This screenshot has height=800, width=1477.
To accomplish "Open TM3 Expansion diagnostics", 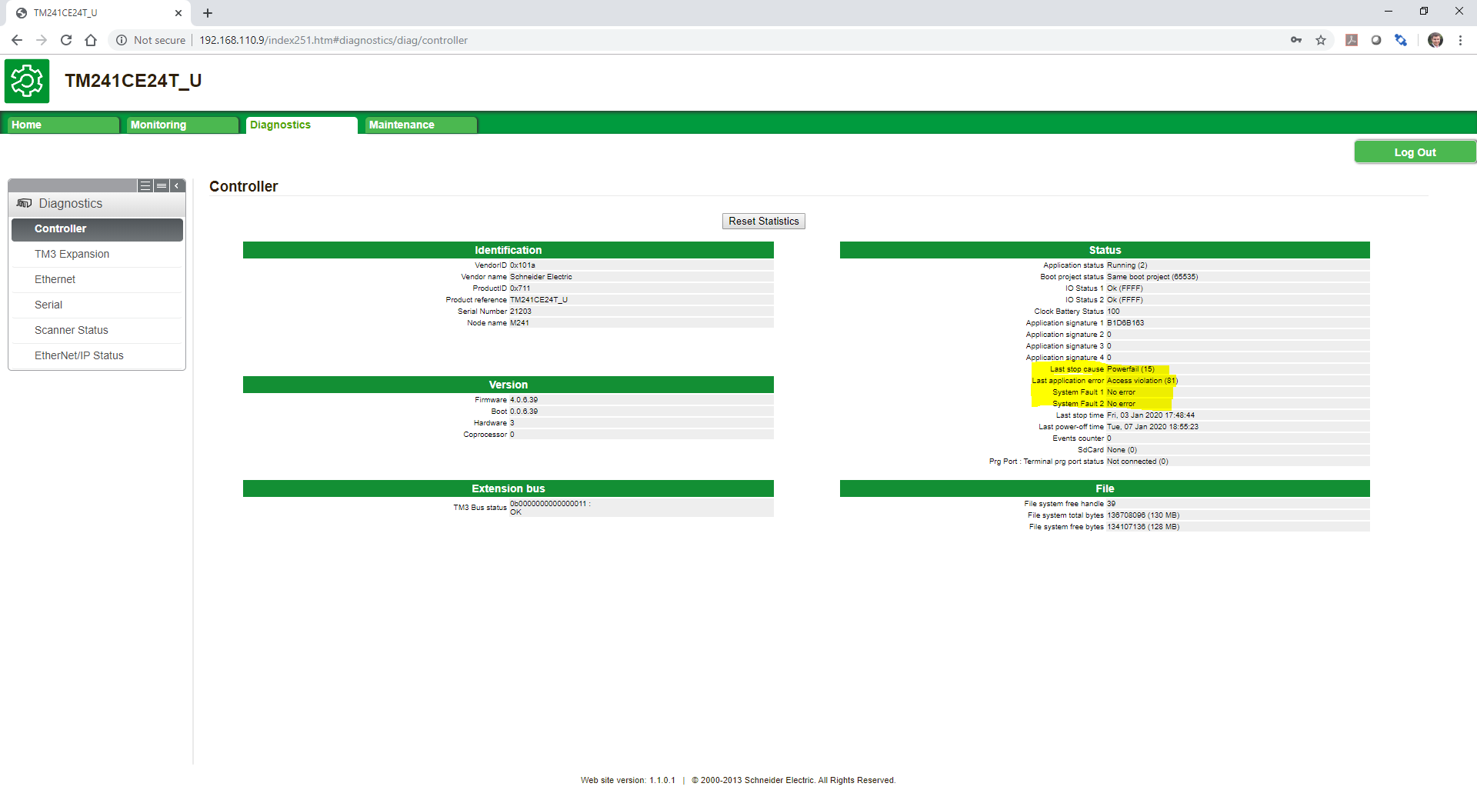I will pyautogui.click(x=97, y=254).
